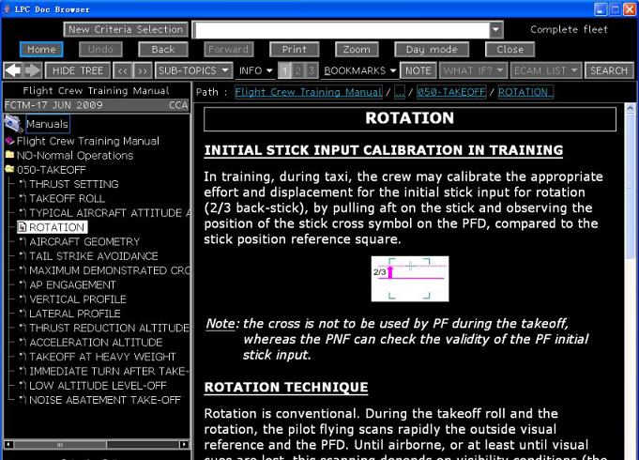This screenshot has height=460, width=639.
Task: Click the SEARCH button
Action: [609, 70]
